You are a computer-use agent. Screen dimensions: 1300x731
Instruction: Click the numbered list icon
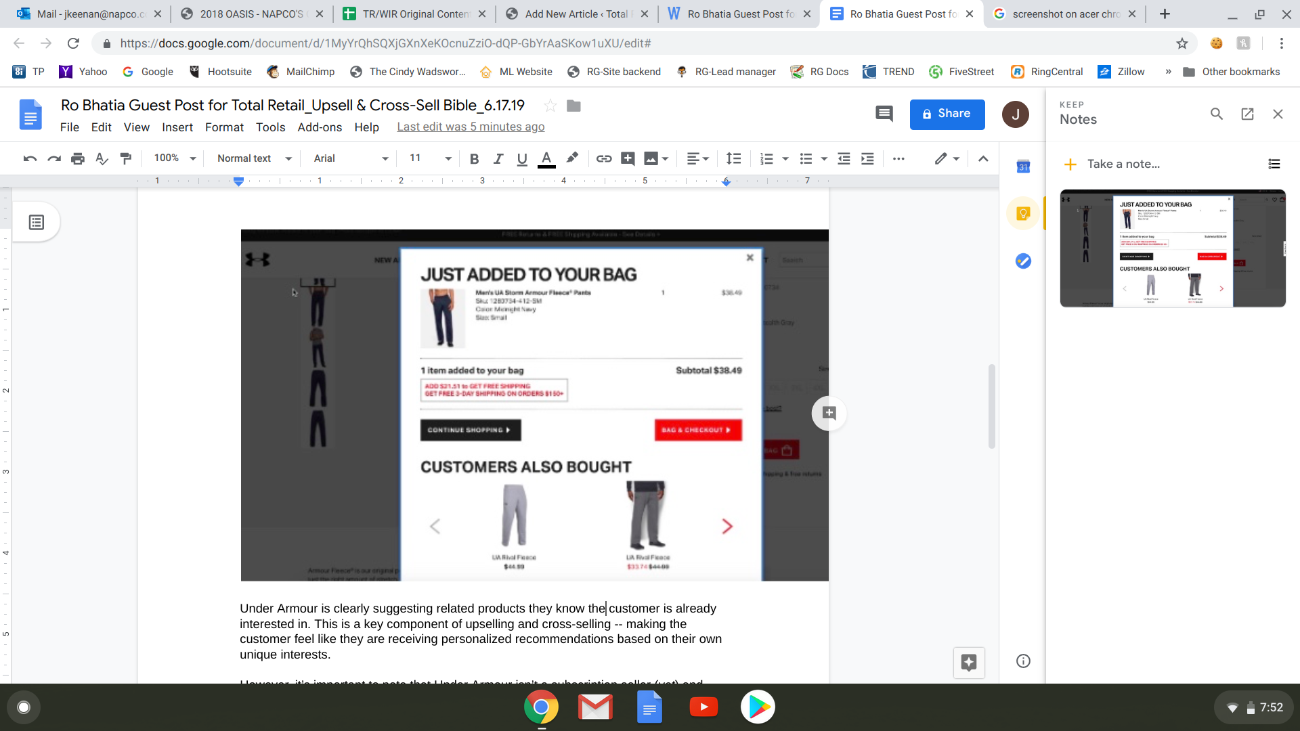[x=766, y=158]
